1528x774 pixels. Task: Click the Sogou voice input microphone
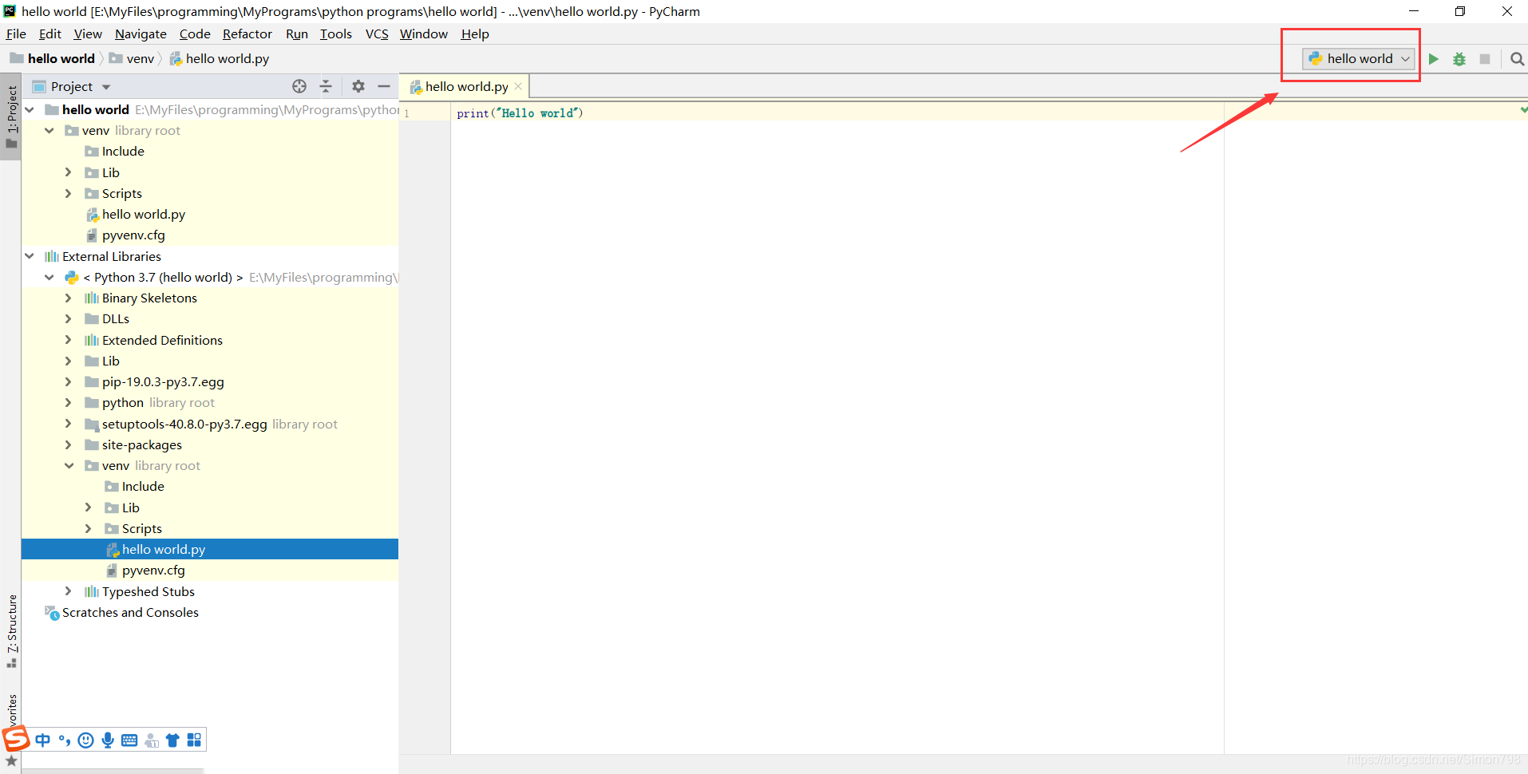108,740
